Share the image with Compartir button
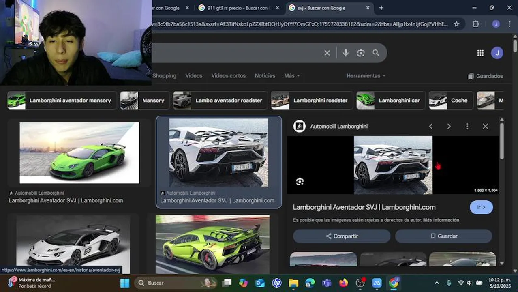The height and width of the screenshot is (292, 518). [342, 236]
